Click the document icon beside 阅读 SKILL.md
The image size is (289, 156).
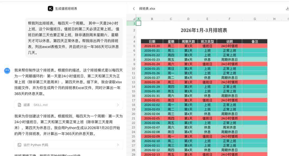tap(19, 105)
